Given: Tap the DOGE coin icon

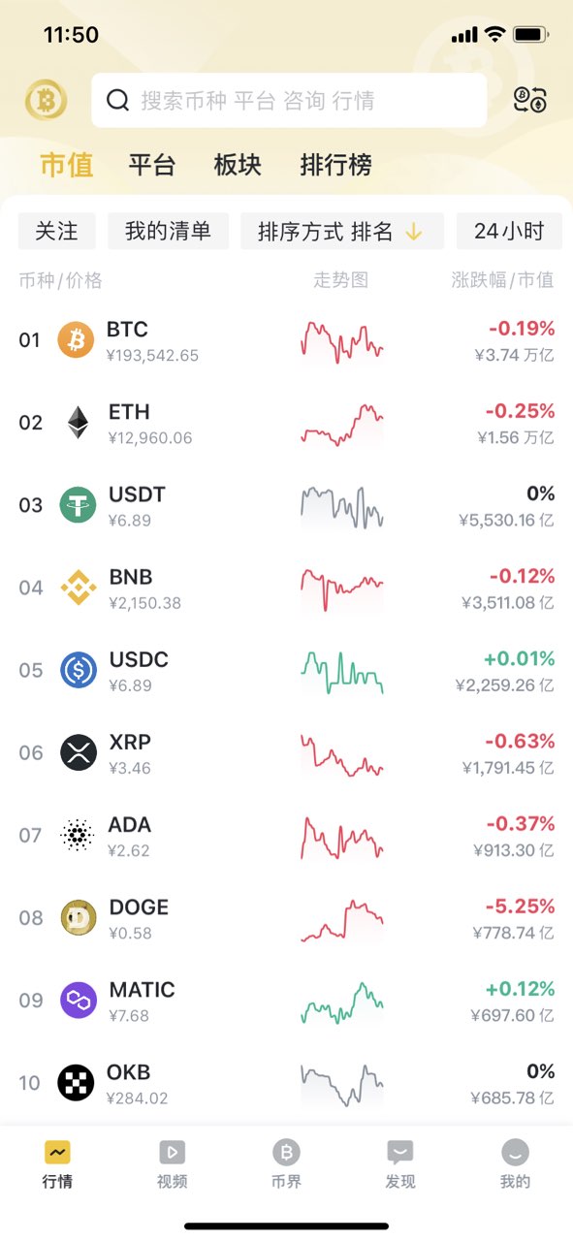Looking at the screenshot, I should click(x=79, y=918).
